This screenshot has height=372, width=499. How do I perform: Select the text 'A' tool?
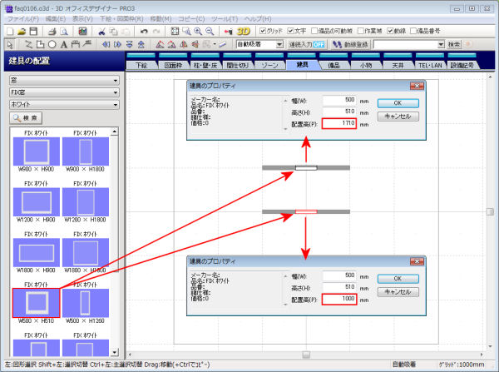pos(63,44)
